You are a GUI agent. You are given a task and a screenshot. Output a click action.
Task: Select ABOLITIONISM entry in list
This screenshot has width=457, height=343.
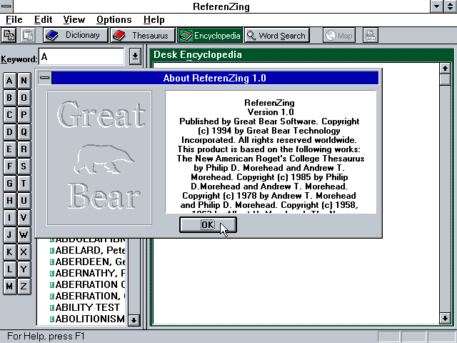pos(87,319)
